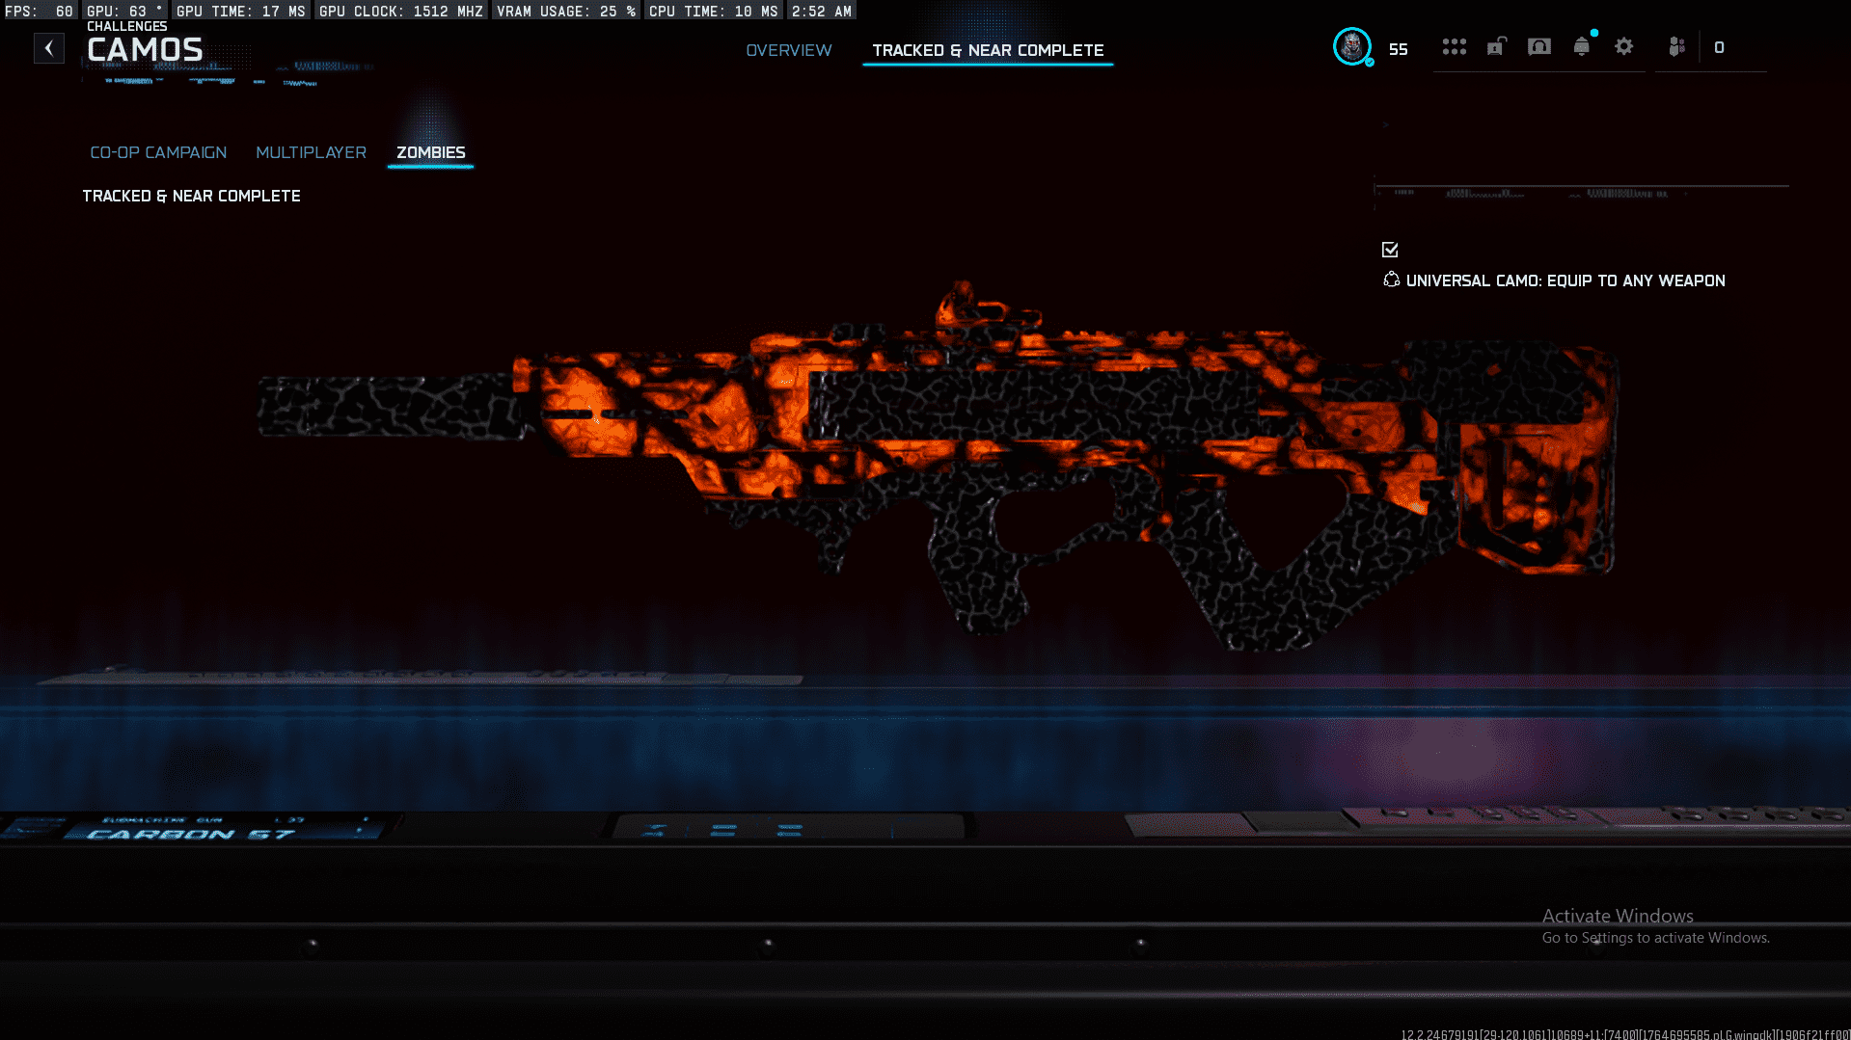Viewport: 1851px width, 1040px height.
Task: Click the party count 0 text
Action: click(x=1719, y=47)
